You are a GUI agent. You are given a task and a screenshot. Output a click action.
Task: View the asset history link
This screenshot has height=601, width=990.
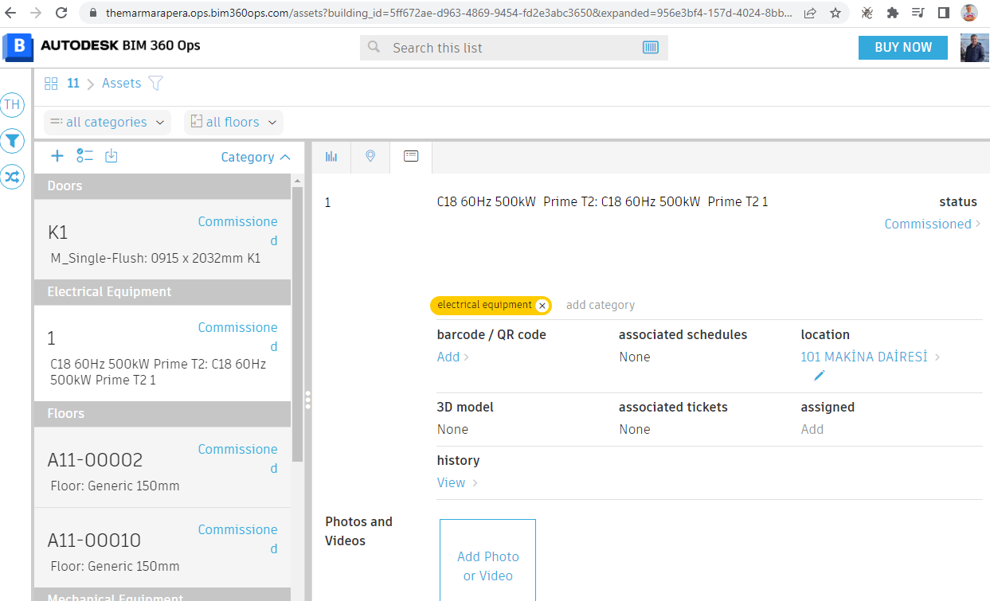pyautogui.click(x=452, y=482)
